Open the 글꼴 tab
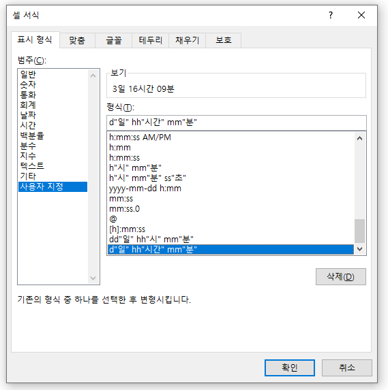 tap(114, 40)
